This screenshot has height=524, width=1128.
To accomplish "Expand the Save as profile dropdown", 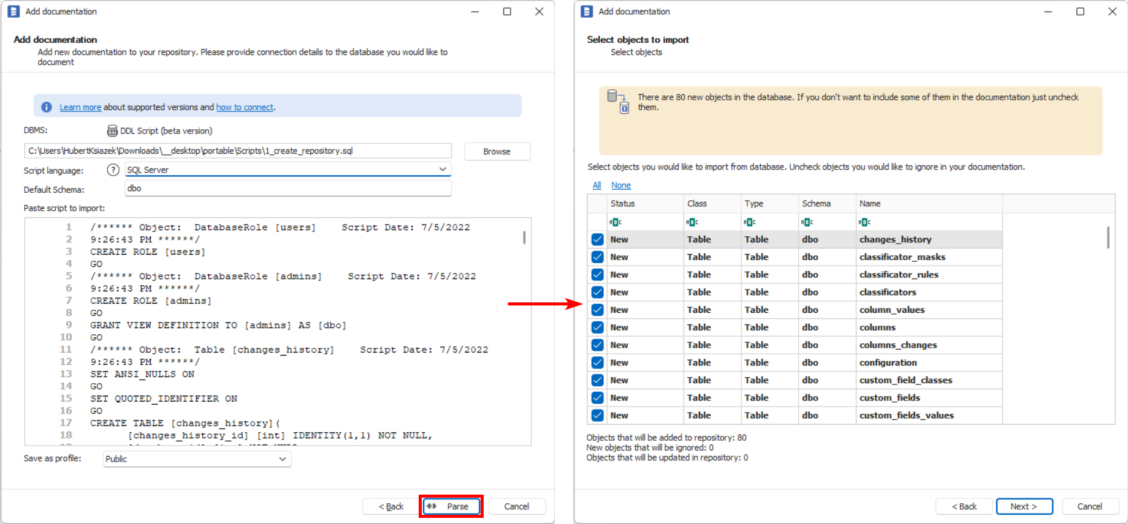I will coord(282,459).
